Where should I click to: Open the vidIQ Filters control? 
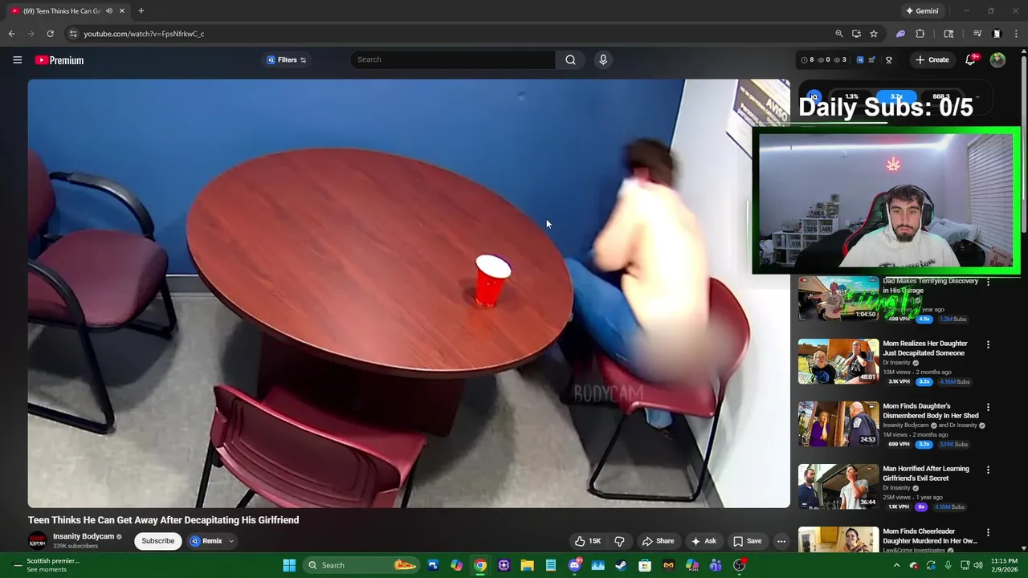tap(287, 60)
